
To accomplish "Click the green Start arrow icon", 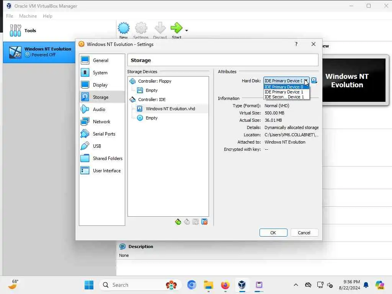I will coord(176,28).
